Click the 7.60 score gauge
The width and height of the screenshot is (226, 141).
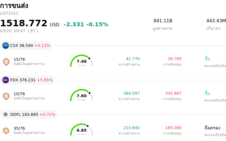(x=82, y=96)
